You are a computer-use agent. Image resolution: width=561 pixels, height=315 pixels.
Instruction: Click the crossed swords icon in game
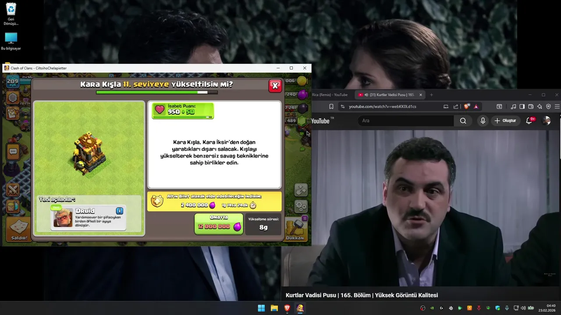point(13,189)
